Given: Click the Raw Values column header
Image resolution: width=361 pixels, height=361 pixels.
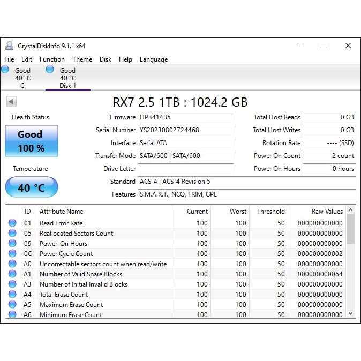Looking at the screenshot, I should (x=327, y=212).
